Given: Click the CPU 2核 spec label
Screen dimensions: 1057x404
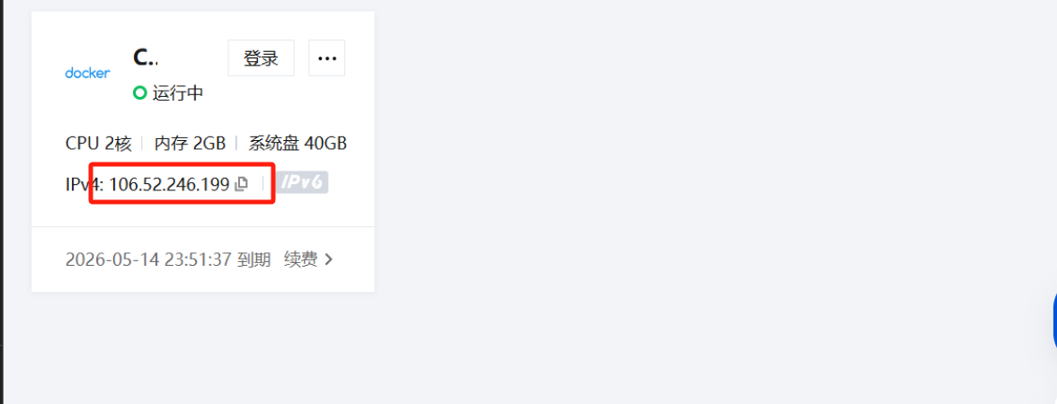Looking at the screenshot, I should click(x=99, y=144).
